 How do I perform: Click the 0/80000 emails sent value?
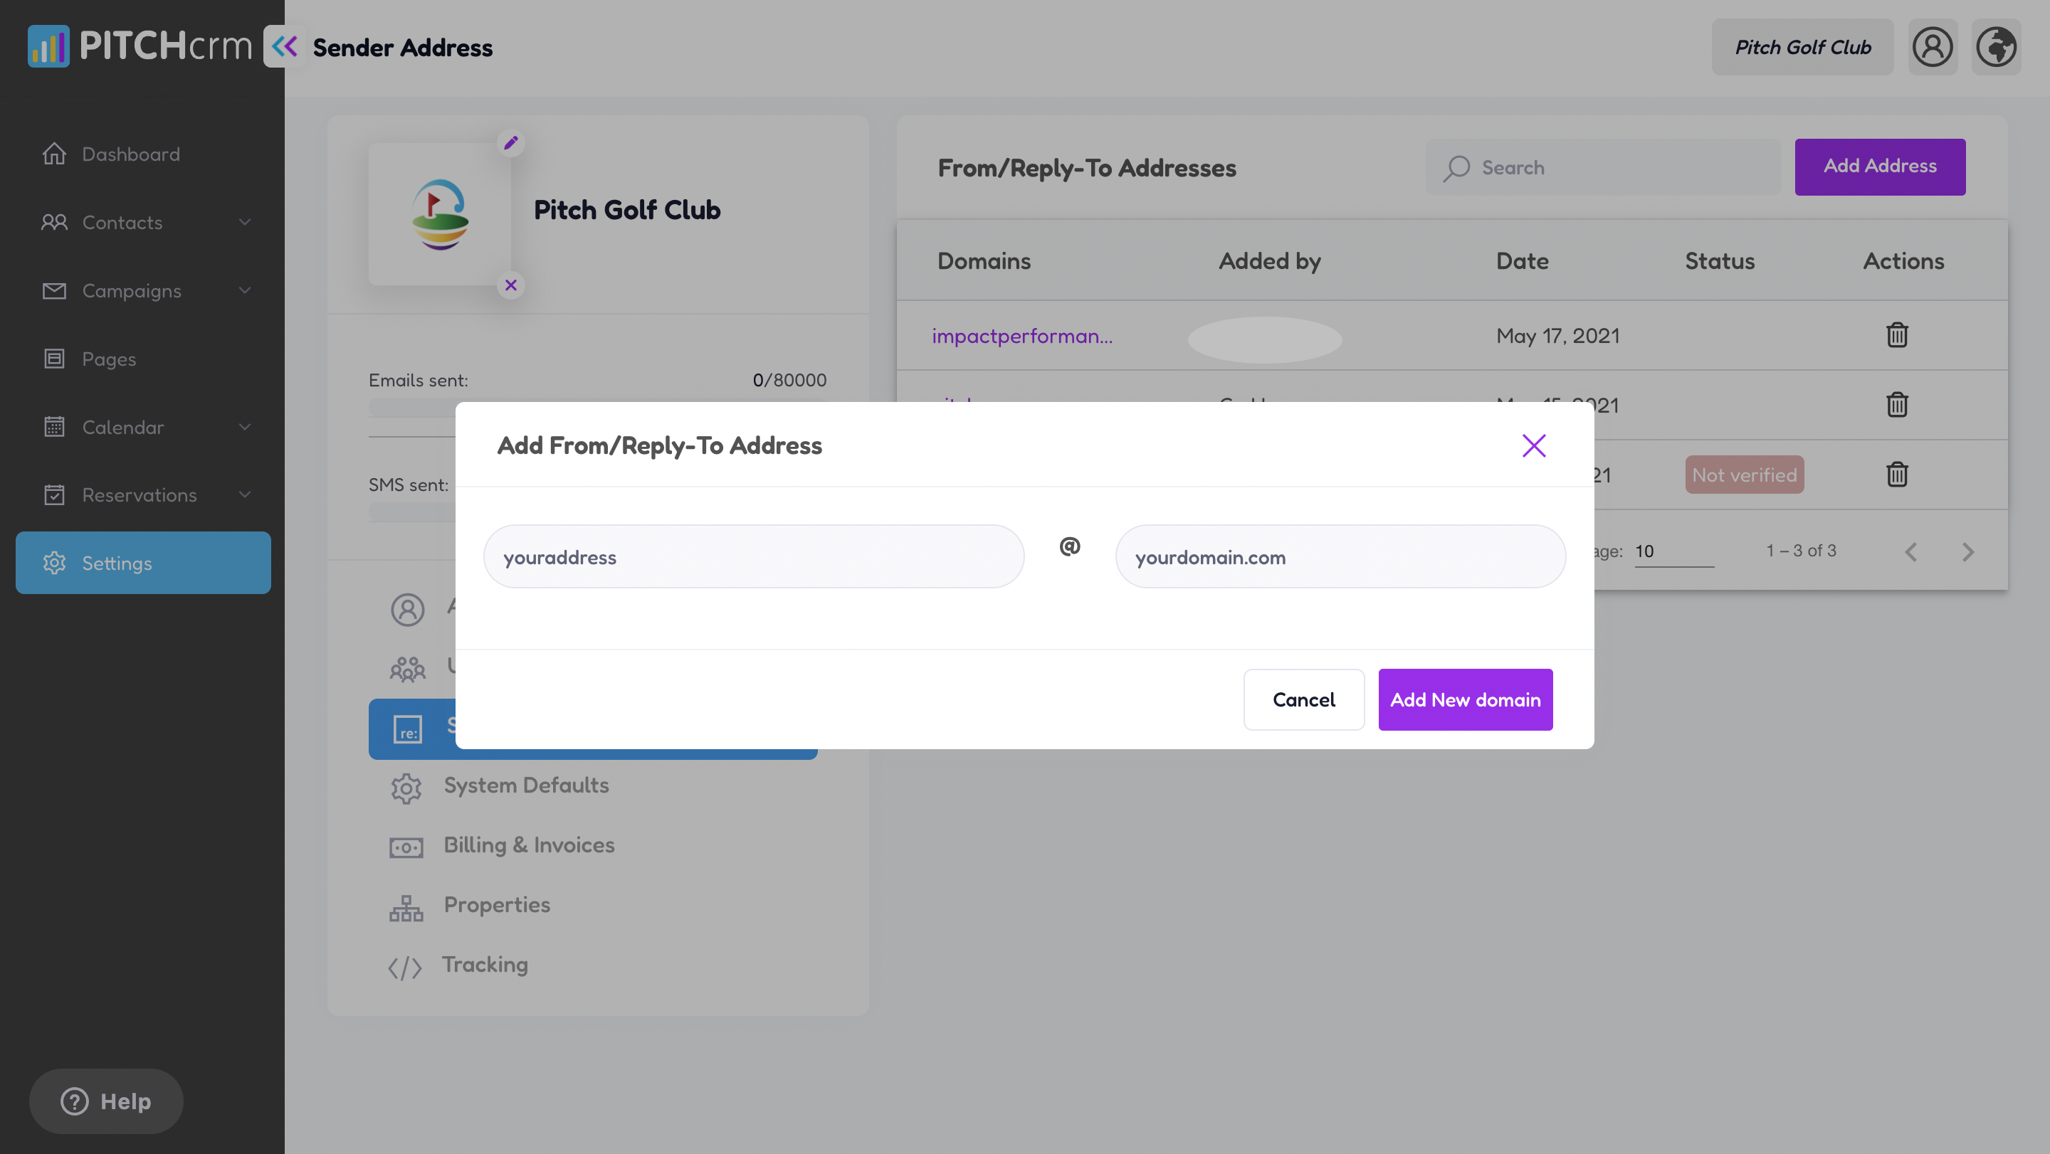(789, 380)
